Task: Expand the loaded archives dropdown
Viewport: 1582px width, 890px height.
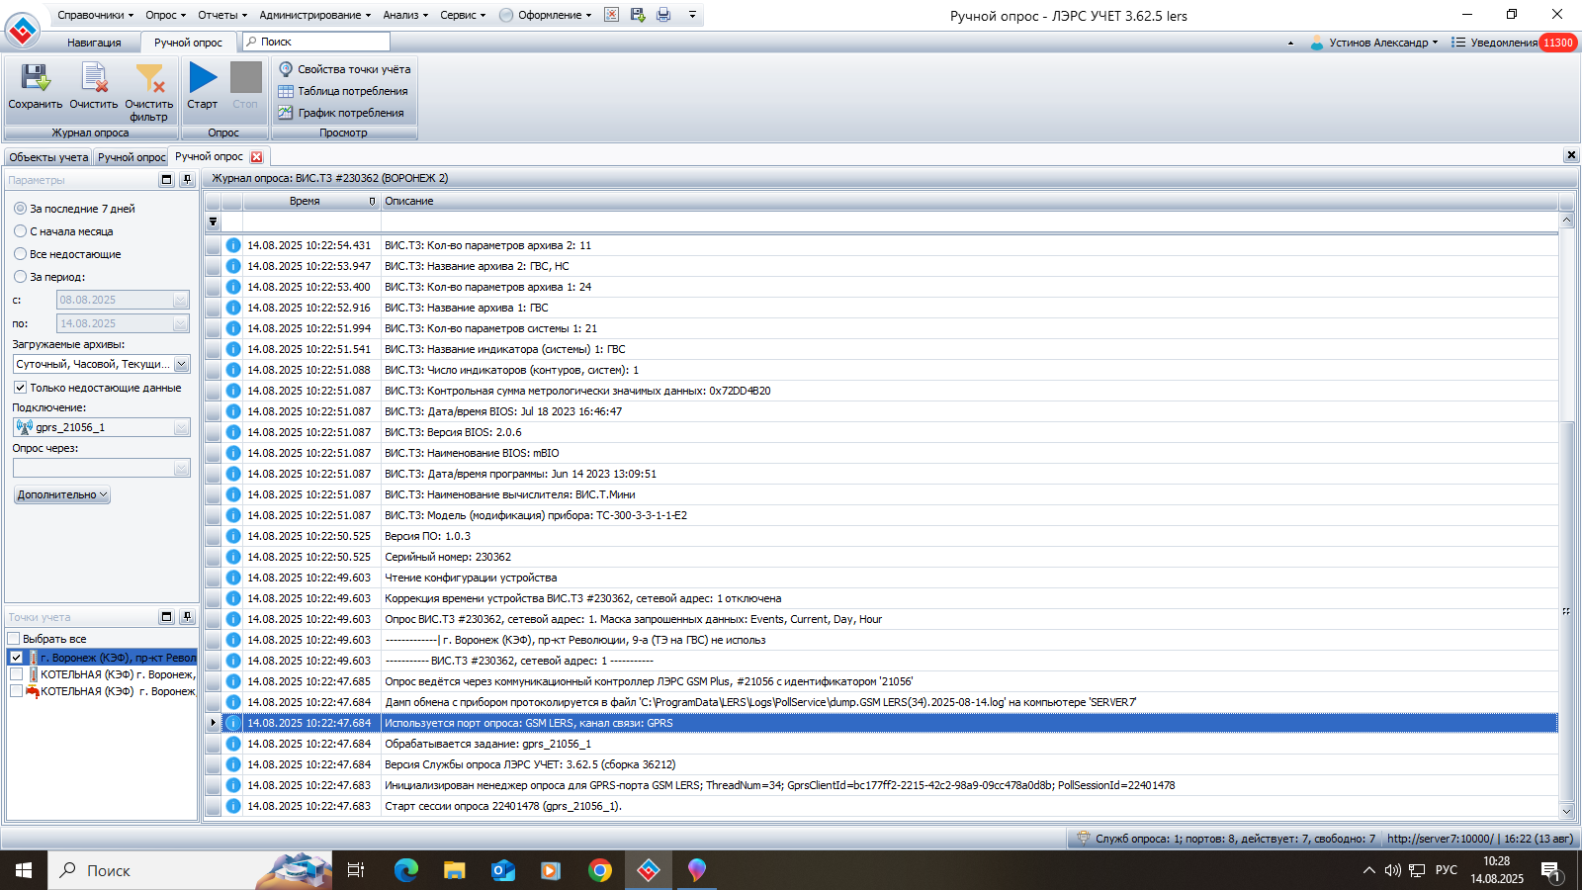Action: coord(181,365)
